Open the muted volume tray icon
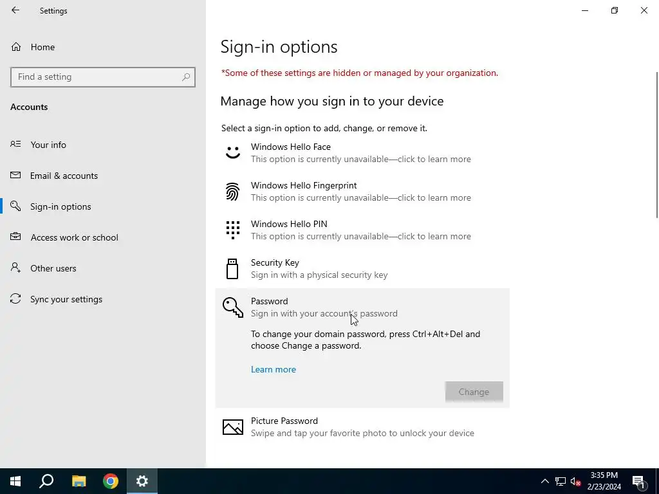Screen dimensions: 659x494 coord(576,481)
